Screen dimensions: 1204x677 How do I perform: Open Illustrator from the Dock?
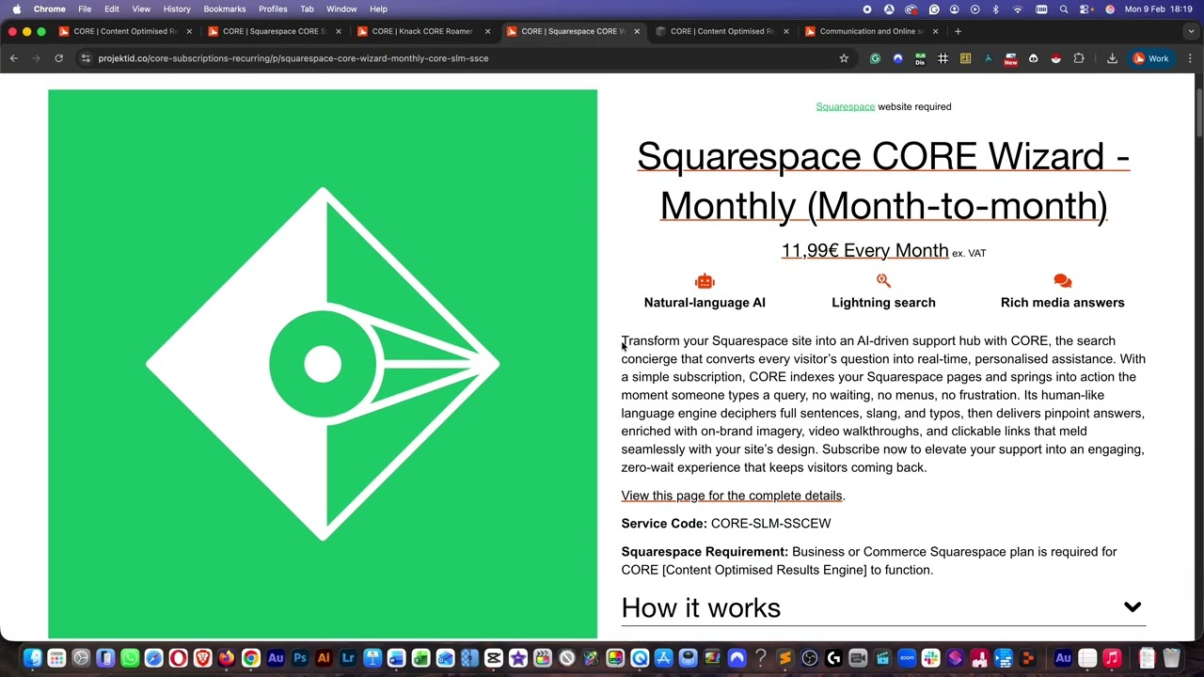pyautogui.click(x=324, y=658)
